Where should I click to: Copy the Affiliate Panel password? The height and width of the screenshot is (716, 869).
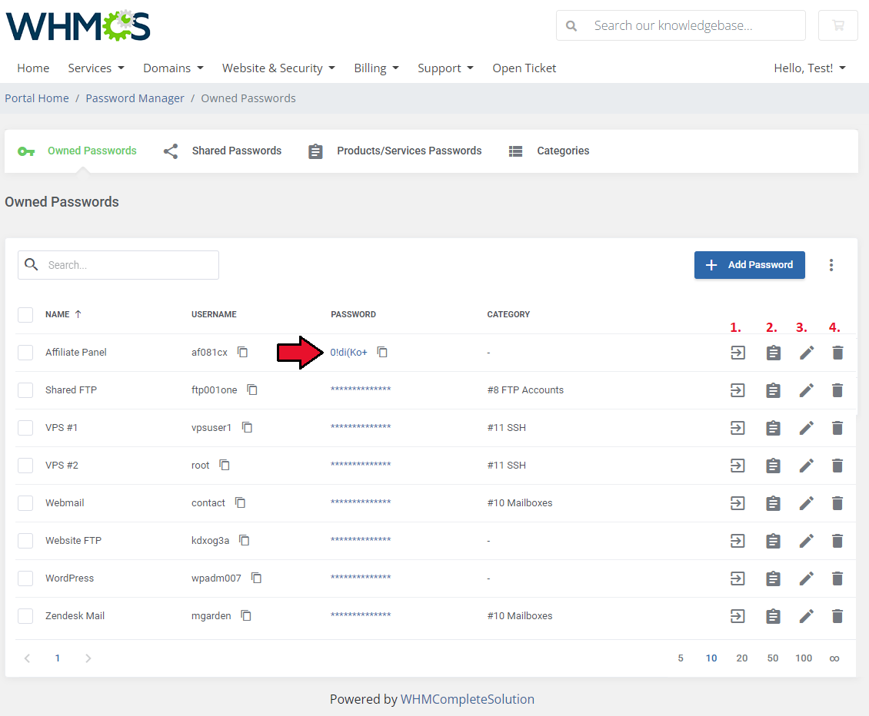(x=382, y=352)
